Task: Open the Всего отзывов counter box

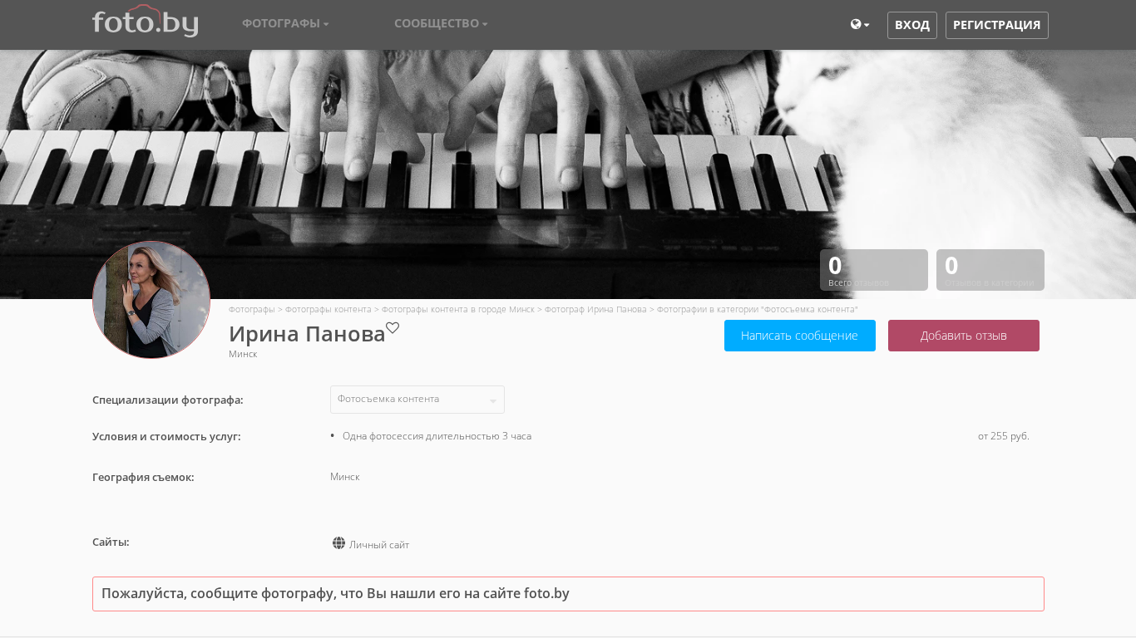Action: coord(874,270)
